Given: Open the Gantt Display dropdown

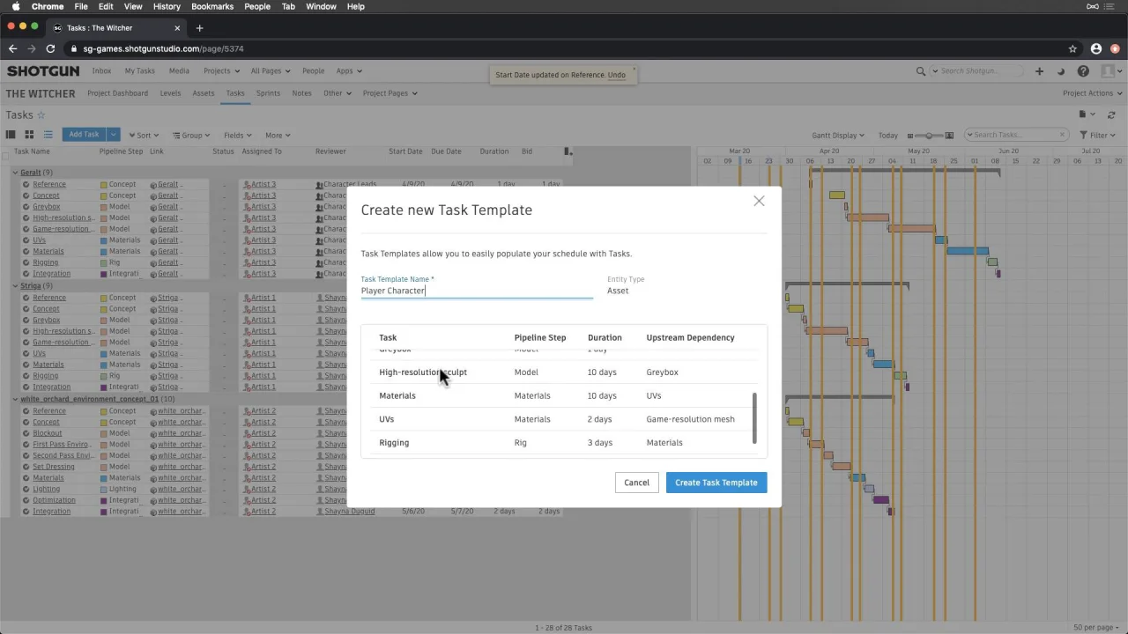Looking at the screenshot, I should [x=837, y=136].
